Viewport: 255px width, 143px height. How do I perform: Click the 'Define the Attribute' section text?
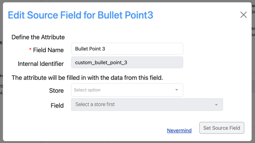click(x=38, y=37)
